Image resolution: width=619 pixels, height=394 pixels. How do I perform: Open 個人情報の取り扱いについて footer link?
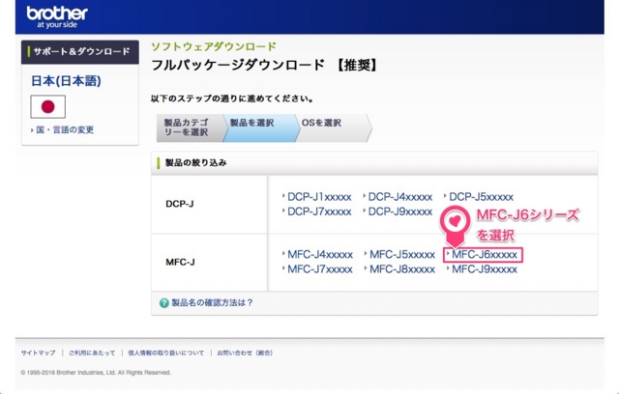165,353
